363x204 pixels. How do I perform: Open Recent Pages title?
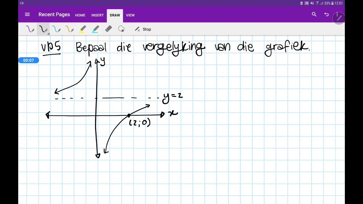click(54, 14)
